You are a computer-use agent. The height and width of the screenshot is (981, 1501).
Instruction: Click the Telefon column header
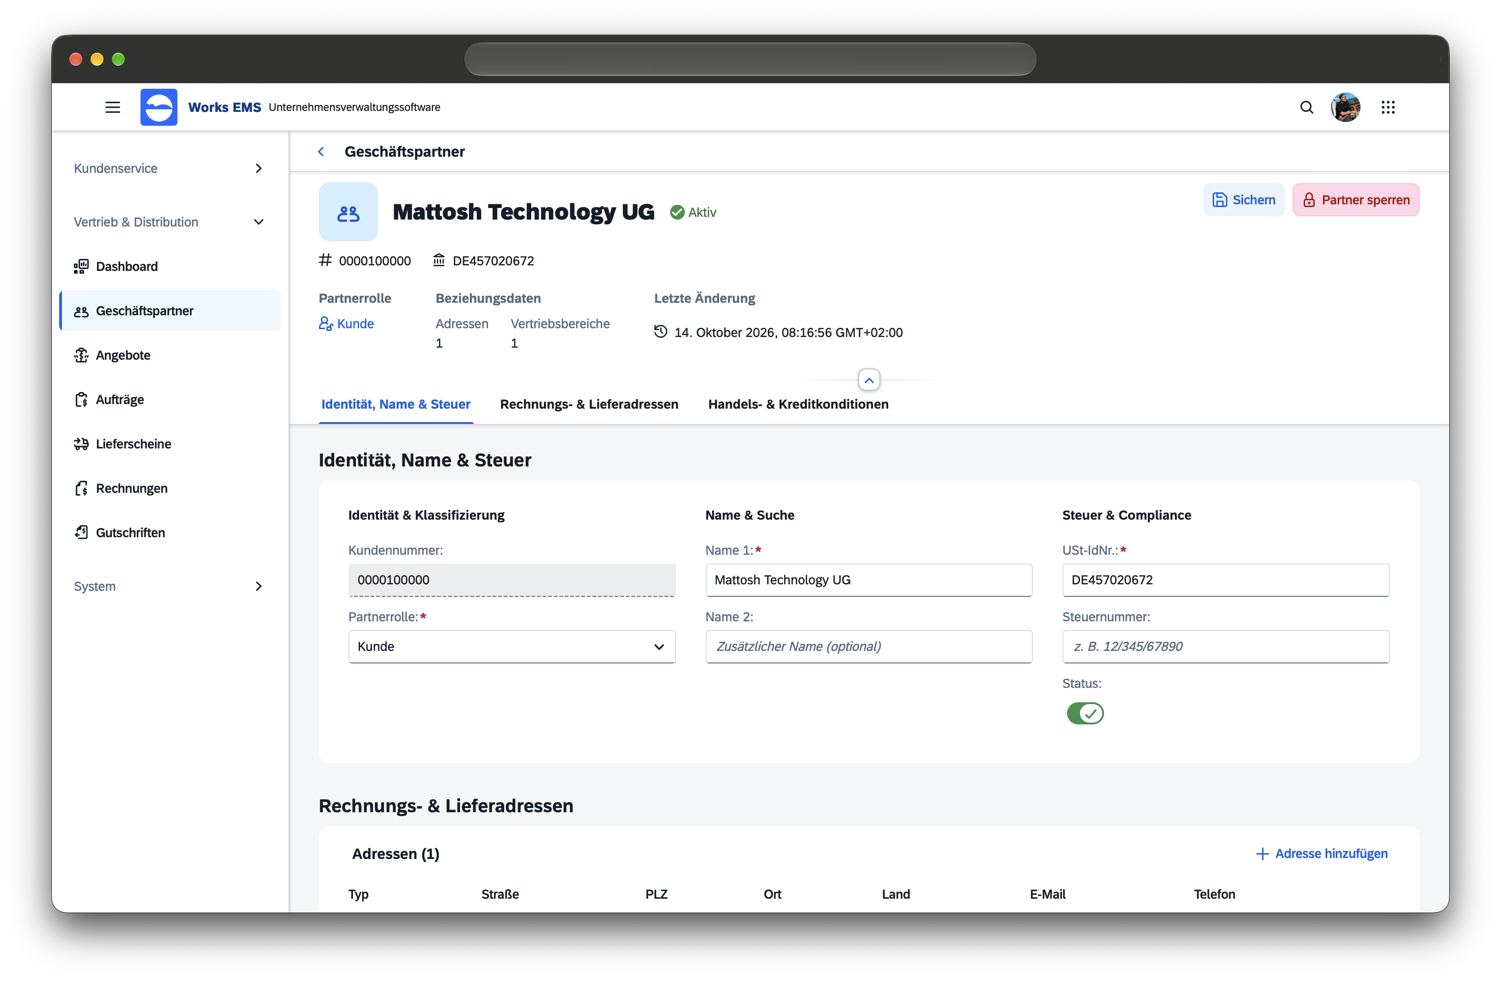(x=1214, y=894)
